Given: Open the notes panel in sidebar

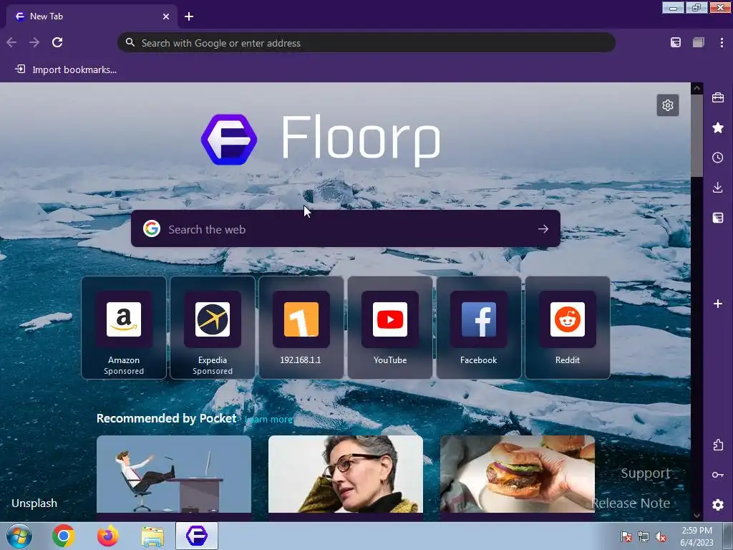Looking at the screenshot, I should coord(717,218).
